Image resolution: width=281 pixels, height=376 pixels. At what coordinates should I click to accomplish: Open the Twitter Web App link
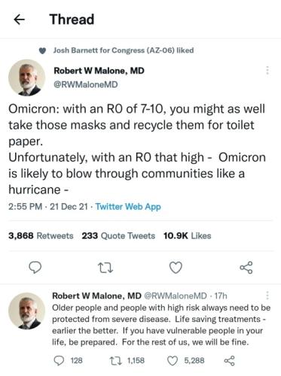pos(128,207)
